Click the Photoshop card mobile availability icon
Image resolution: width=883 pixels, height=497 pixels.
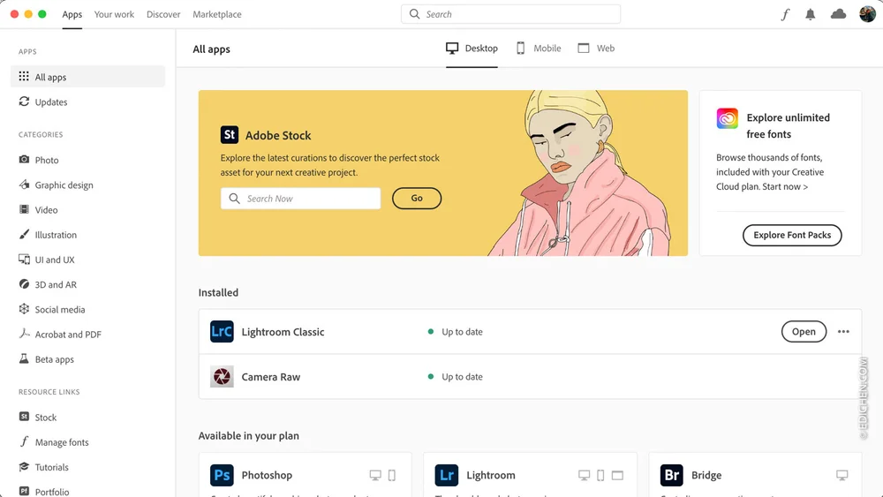pos(392,475)
